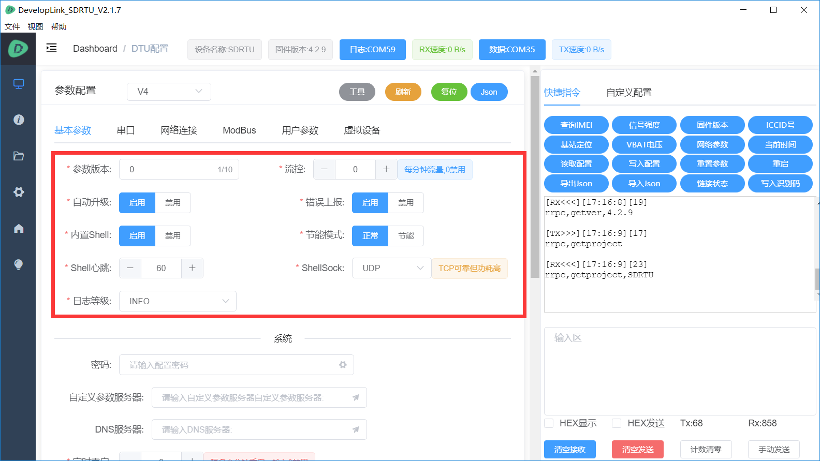820x461 pixels.
Task: Open the 日志等级 INFO dropdown
Action: [178, 301]
